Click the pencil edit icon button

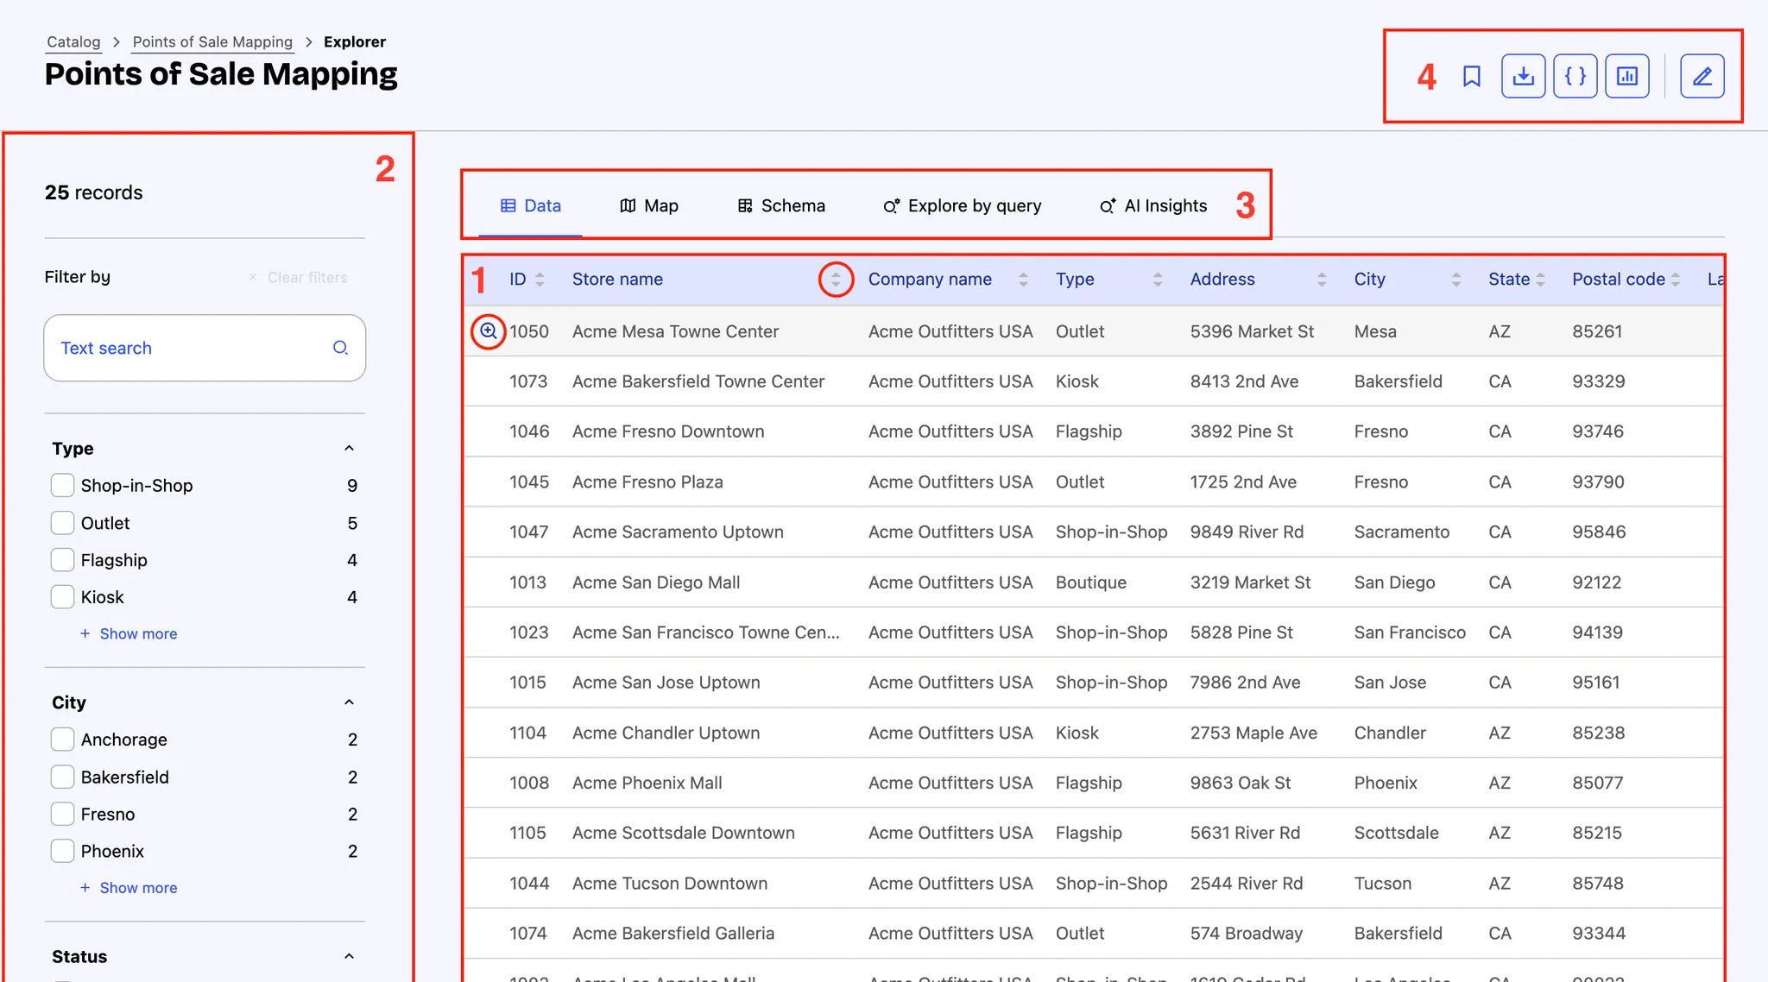pyautogui.click(x=1702, y=77)
